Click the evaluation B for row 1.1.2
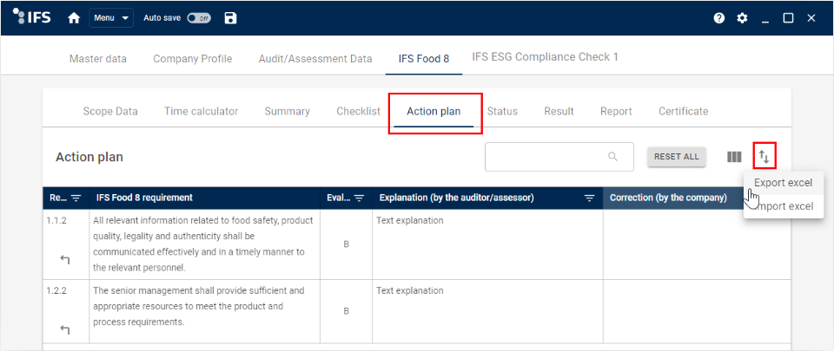 [x=347, y=244]
